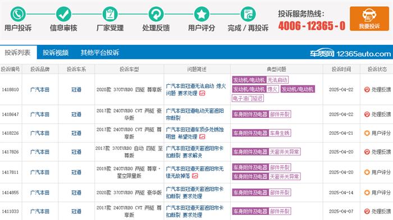Click the 处理反馈 circular arrow icon
Screen dimensions: 393x220
click(156, 14)
